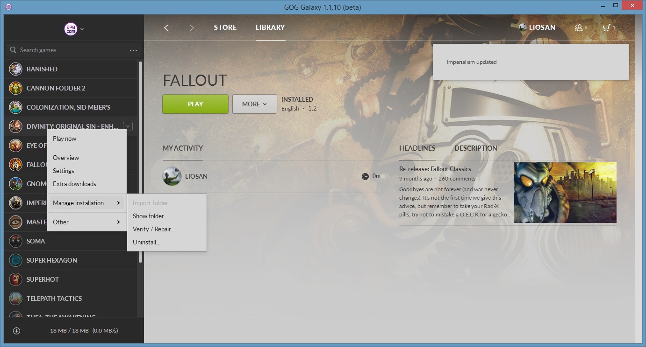This screenshot has width=646, height=347.
Task: Open the LIOSAN profile avatar
Action: click(523, 28)
